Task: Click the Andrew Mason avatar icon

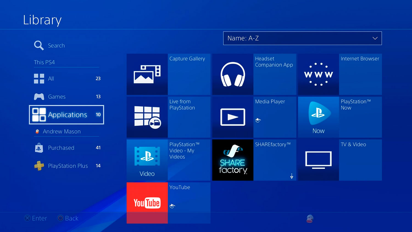Action: (x=37, y=132)
